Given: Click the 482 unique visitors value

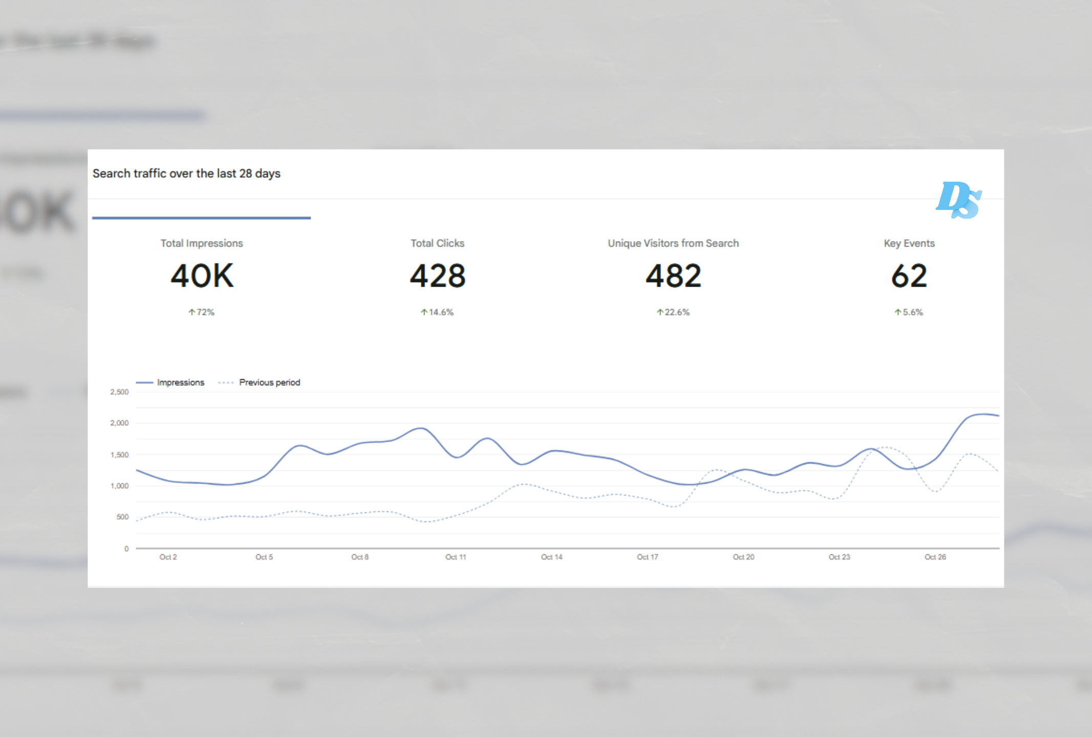Looking at the screenshot, I should (x=673, y=276).
